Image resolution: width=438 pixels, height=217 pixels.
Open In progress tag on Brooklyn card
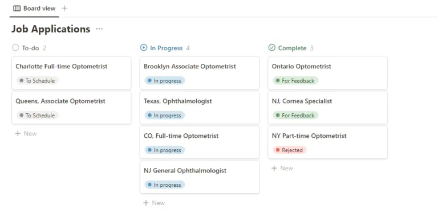(x=164, y=81)
